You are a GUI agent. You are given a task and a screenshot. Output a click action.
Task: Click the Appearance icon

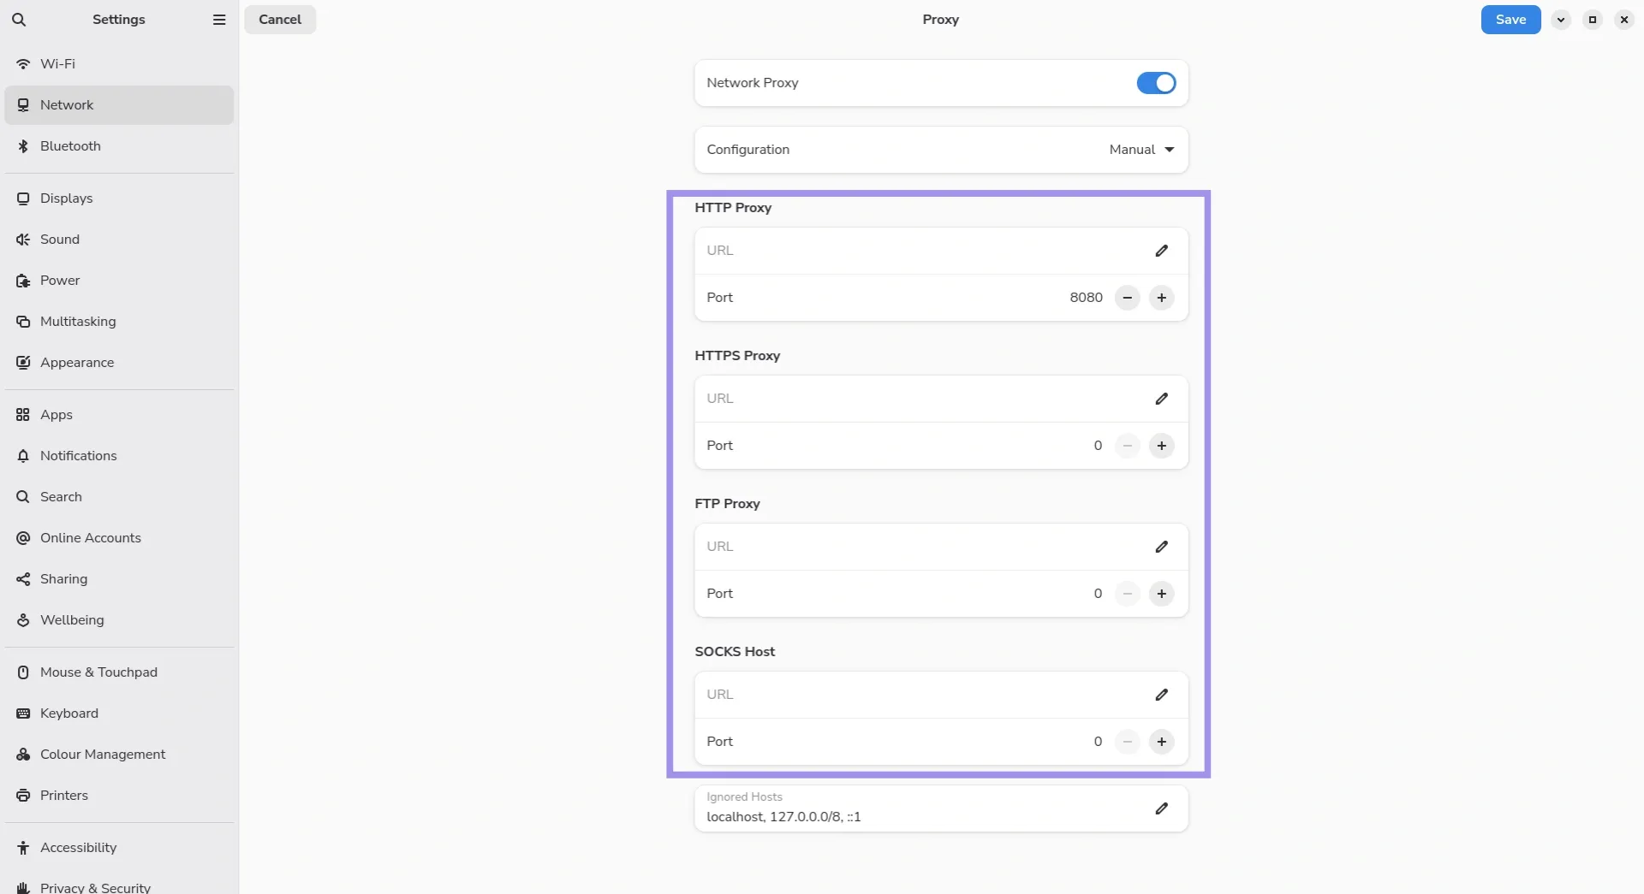23,363
